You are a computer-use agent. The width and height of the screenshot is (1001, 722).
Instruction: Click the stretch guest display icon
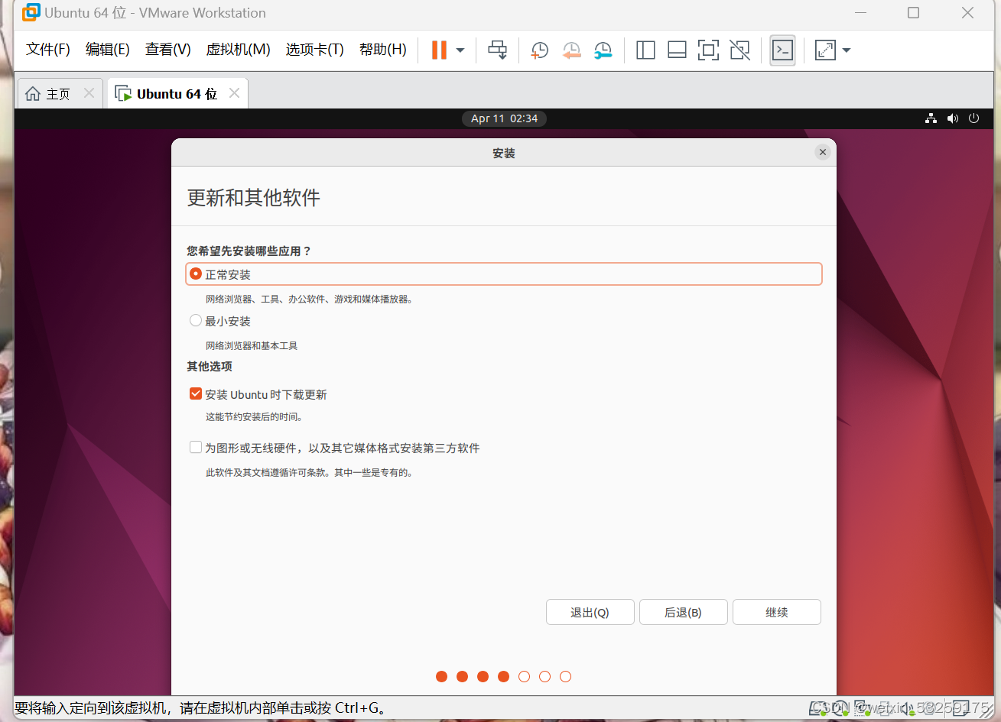[x=825, y=50]
